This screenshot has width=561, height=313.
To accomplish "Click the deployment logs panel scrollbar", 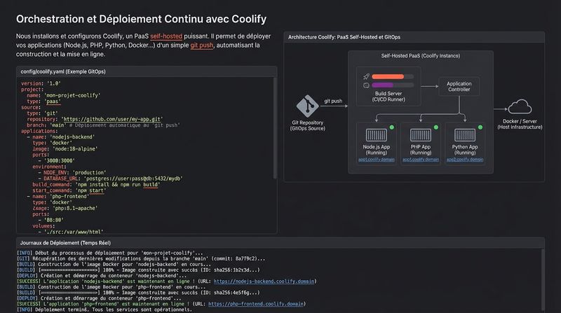I will coord(543,280).
